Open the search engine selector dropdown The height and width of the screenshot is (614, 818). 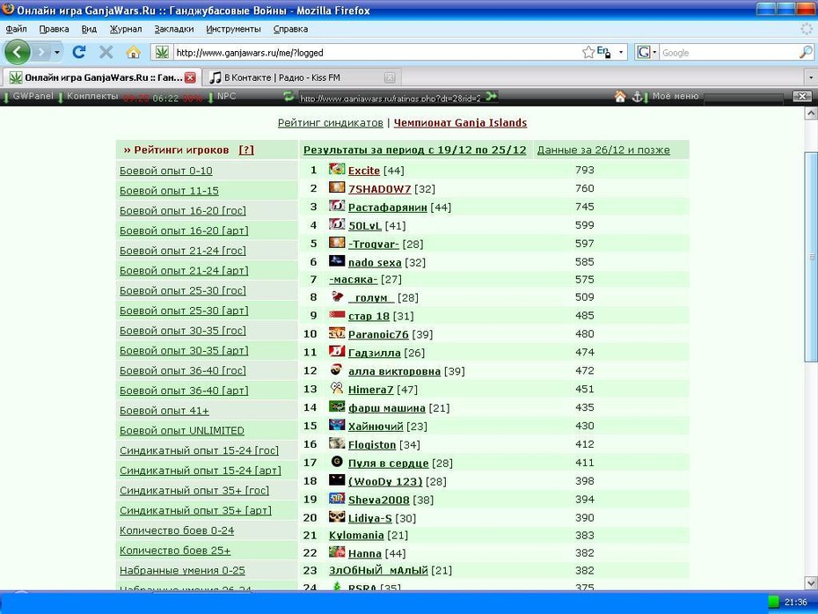point(654,52)
